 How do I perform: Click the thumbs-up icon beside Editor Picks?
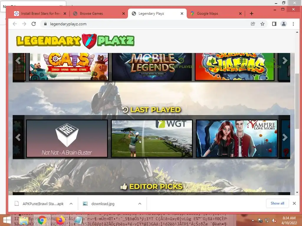point(124,186)
